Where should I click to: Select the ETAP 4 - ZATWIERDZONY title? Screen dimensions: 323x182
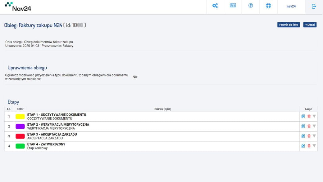(x=46, y=144)
